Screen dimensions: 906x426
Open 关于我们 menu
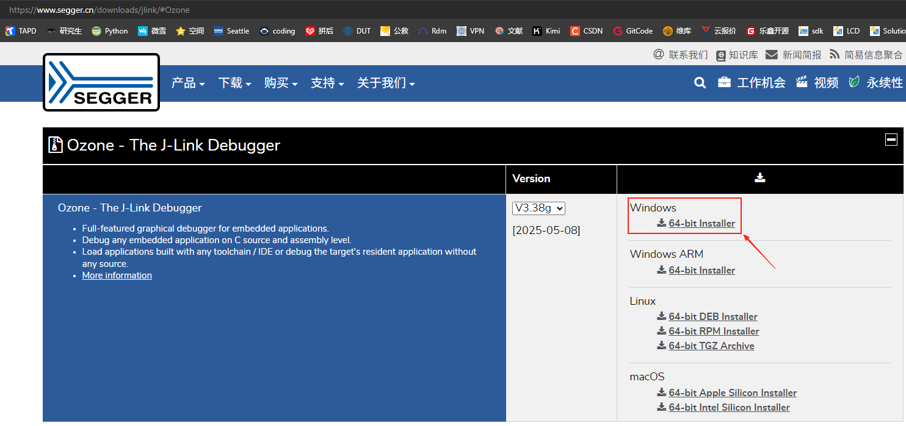coord(386,83)
